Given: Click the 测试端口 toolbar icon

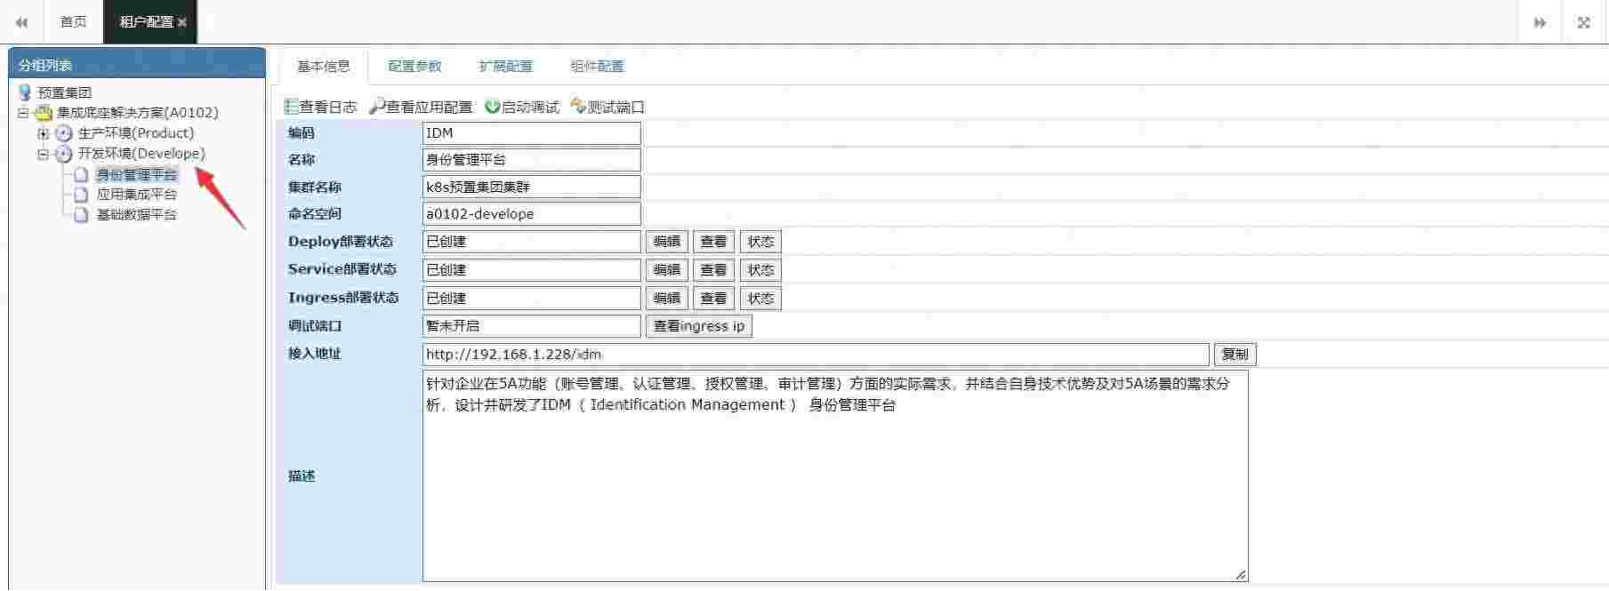Looking at the screenshot, I should pos(578,107).
